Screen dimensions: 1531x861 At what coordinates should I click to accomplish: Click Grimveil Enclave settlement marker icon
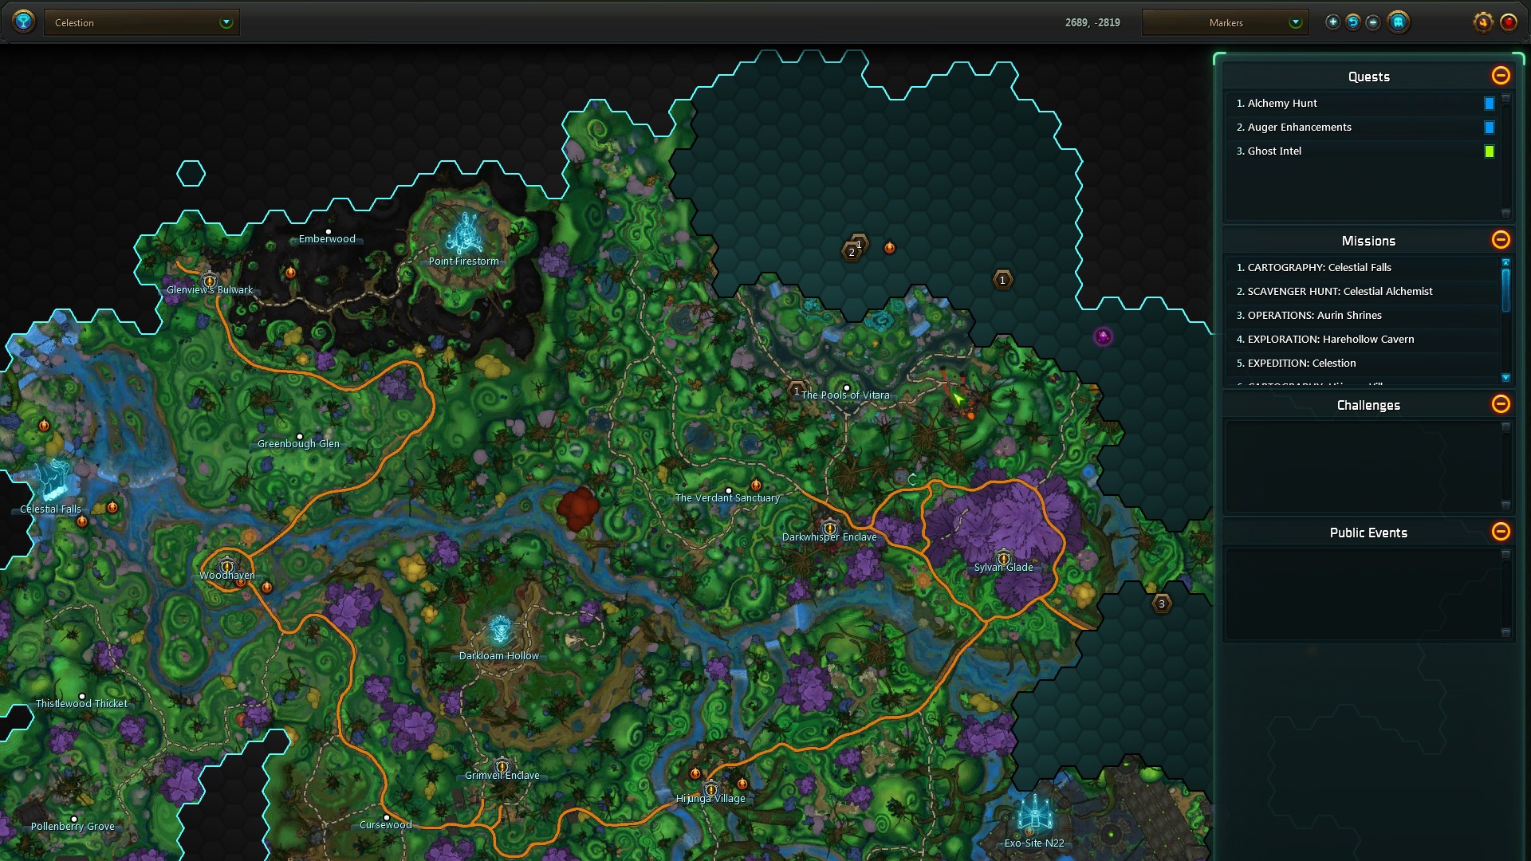[x=502, y=766]
